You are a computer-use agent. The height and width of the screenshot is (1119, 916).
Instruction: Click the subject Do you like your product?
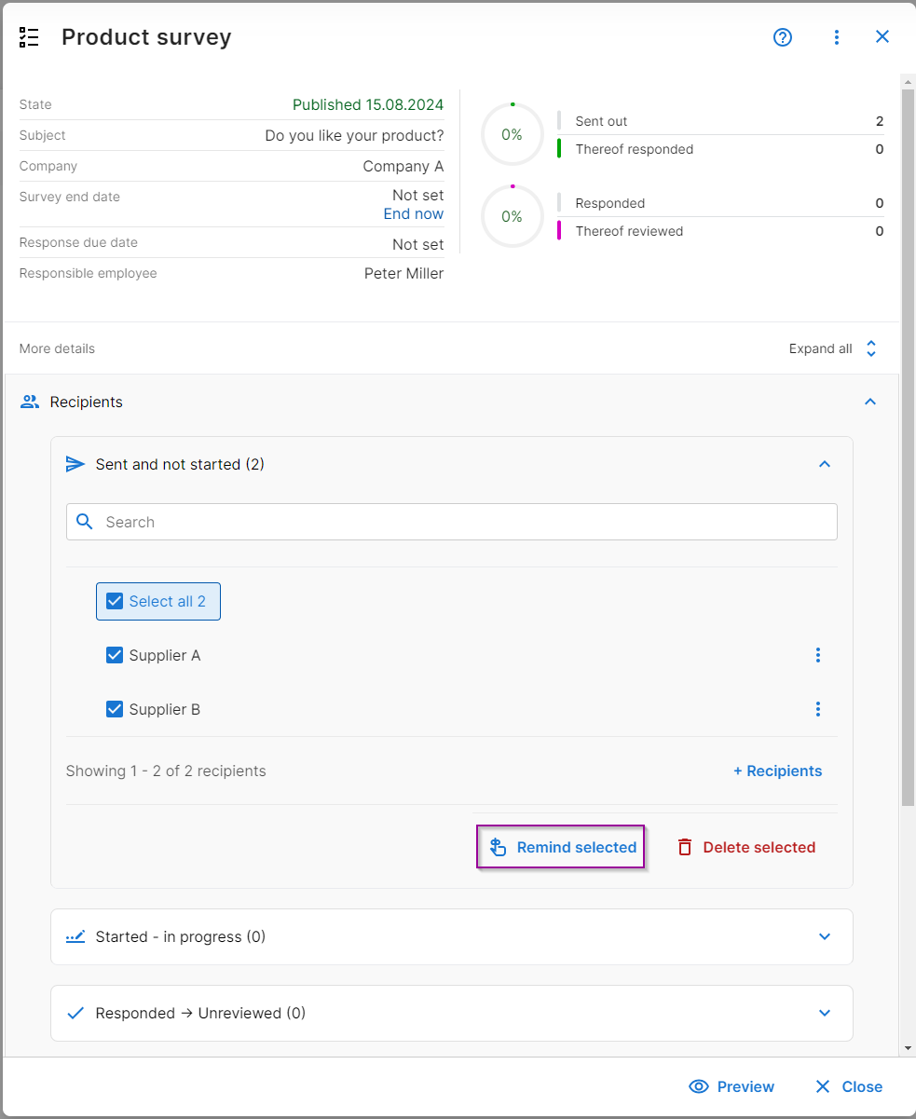[354, 135]
